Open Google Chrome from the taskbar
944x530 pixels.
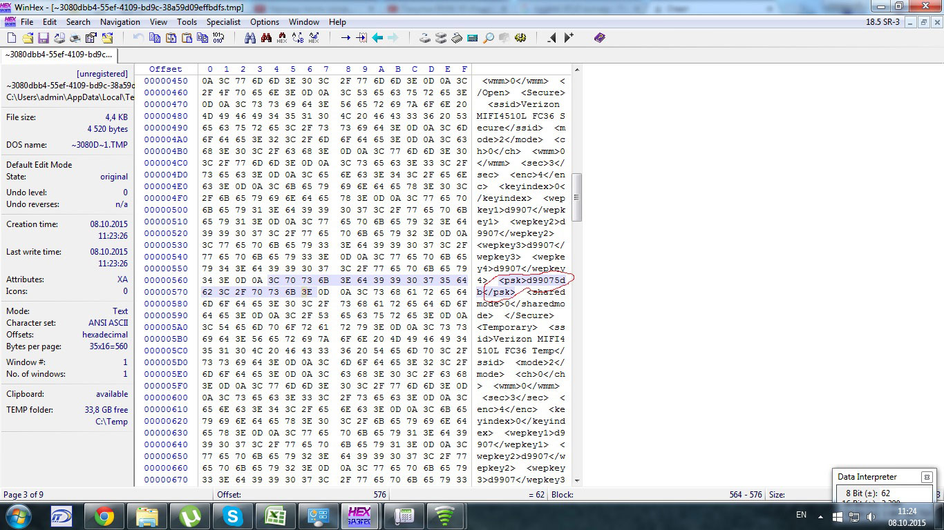(104, 516)
